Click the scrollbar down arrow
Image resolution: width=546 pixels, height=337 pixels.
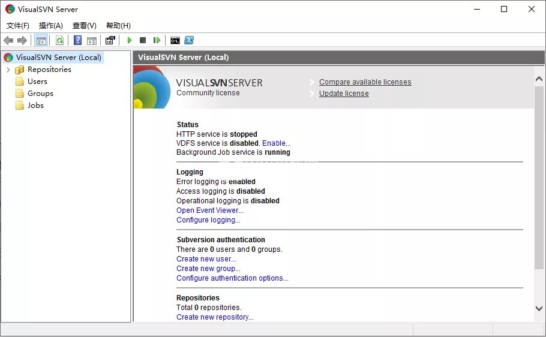click(539, 308)
